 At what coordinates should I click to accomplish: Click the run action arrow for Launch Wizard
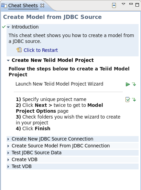pyautogui.click(x=128, y=84)
